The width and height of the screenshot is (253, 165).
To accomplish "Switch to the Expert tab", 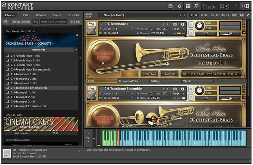I will 57,15.
